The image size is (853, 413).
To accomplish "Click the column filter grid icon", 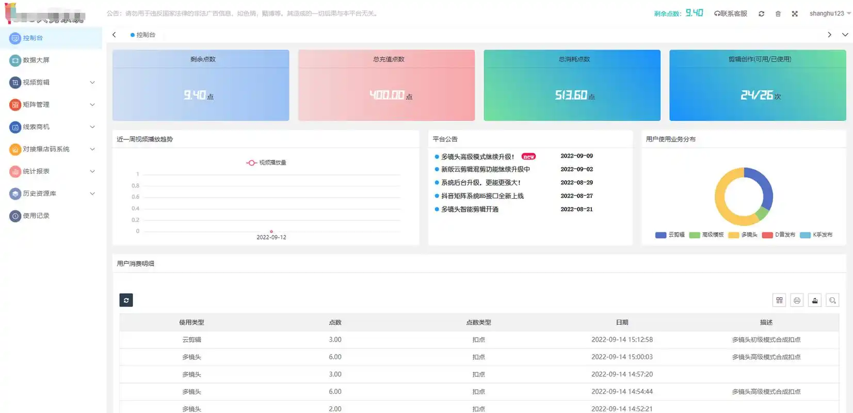I will 779,300.
